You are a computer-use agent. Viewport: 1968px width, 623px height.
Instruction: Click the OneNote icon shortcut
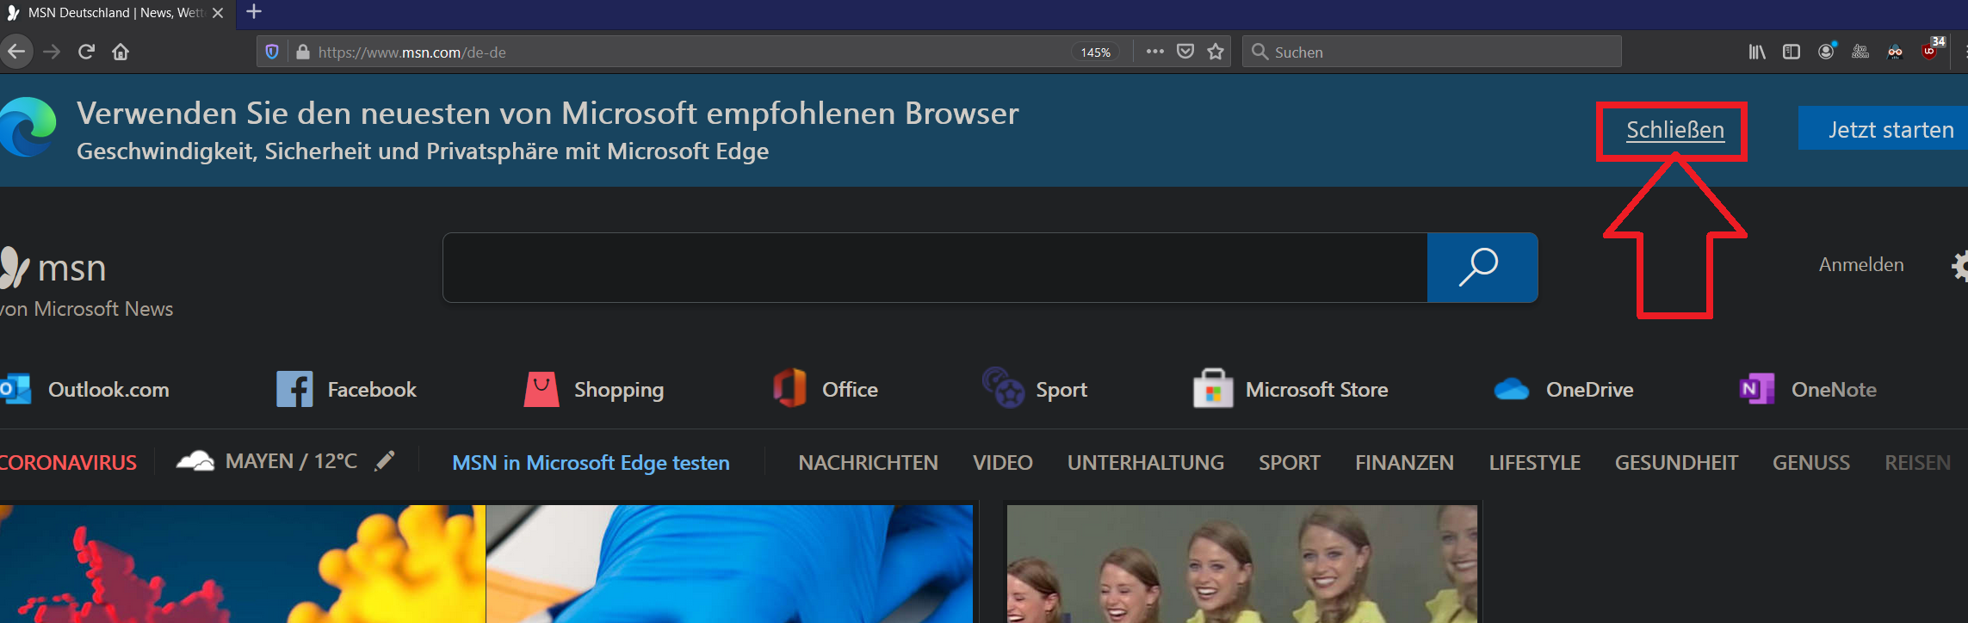(x=1756, y=390)
